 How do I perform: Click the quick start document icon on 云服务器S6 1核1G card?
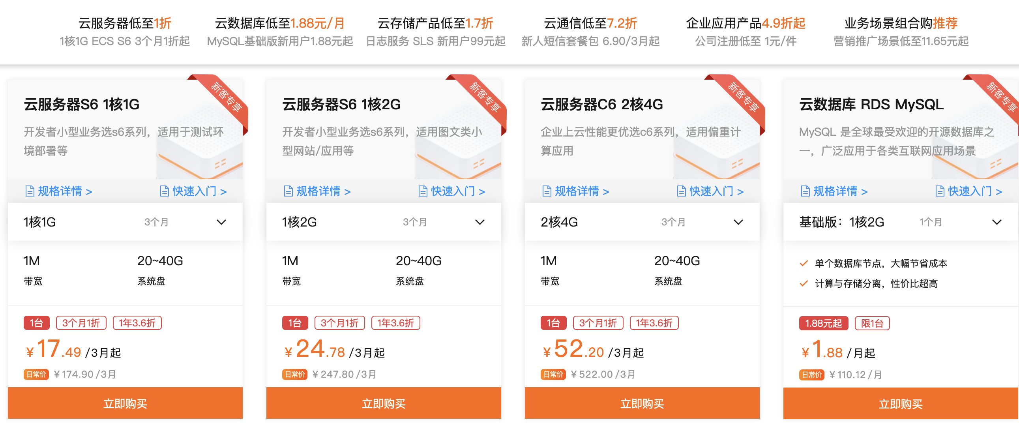click(165, 191)
